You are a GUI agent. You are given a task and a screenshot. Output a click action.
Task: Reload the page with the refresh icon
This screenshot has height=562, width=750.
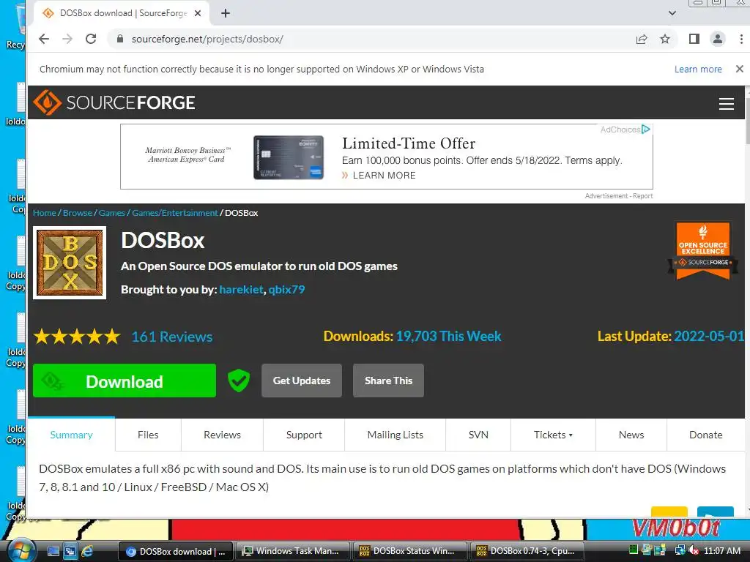[x=91, y=40]
